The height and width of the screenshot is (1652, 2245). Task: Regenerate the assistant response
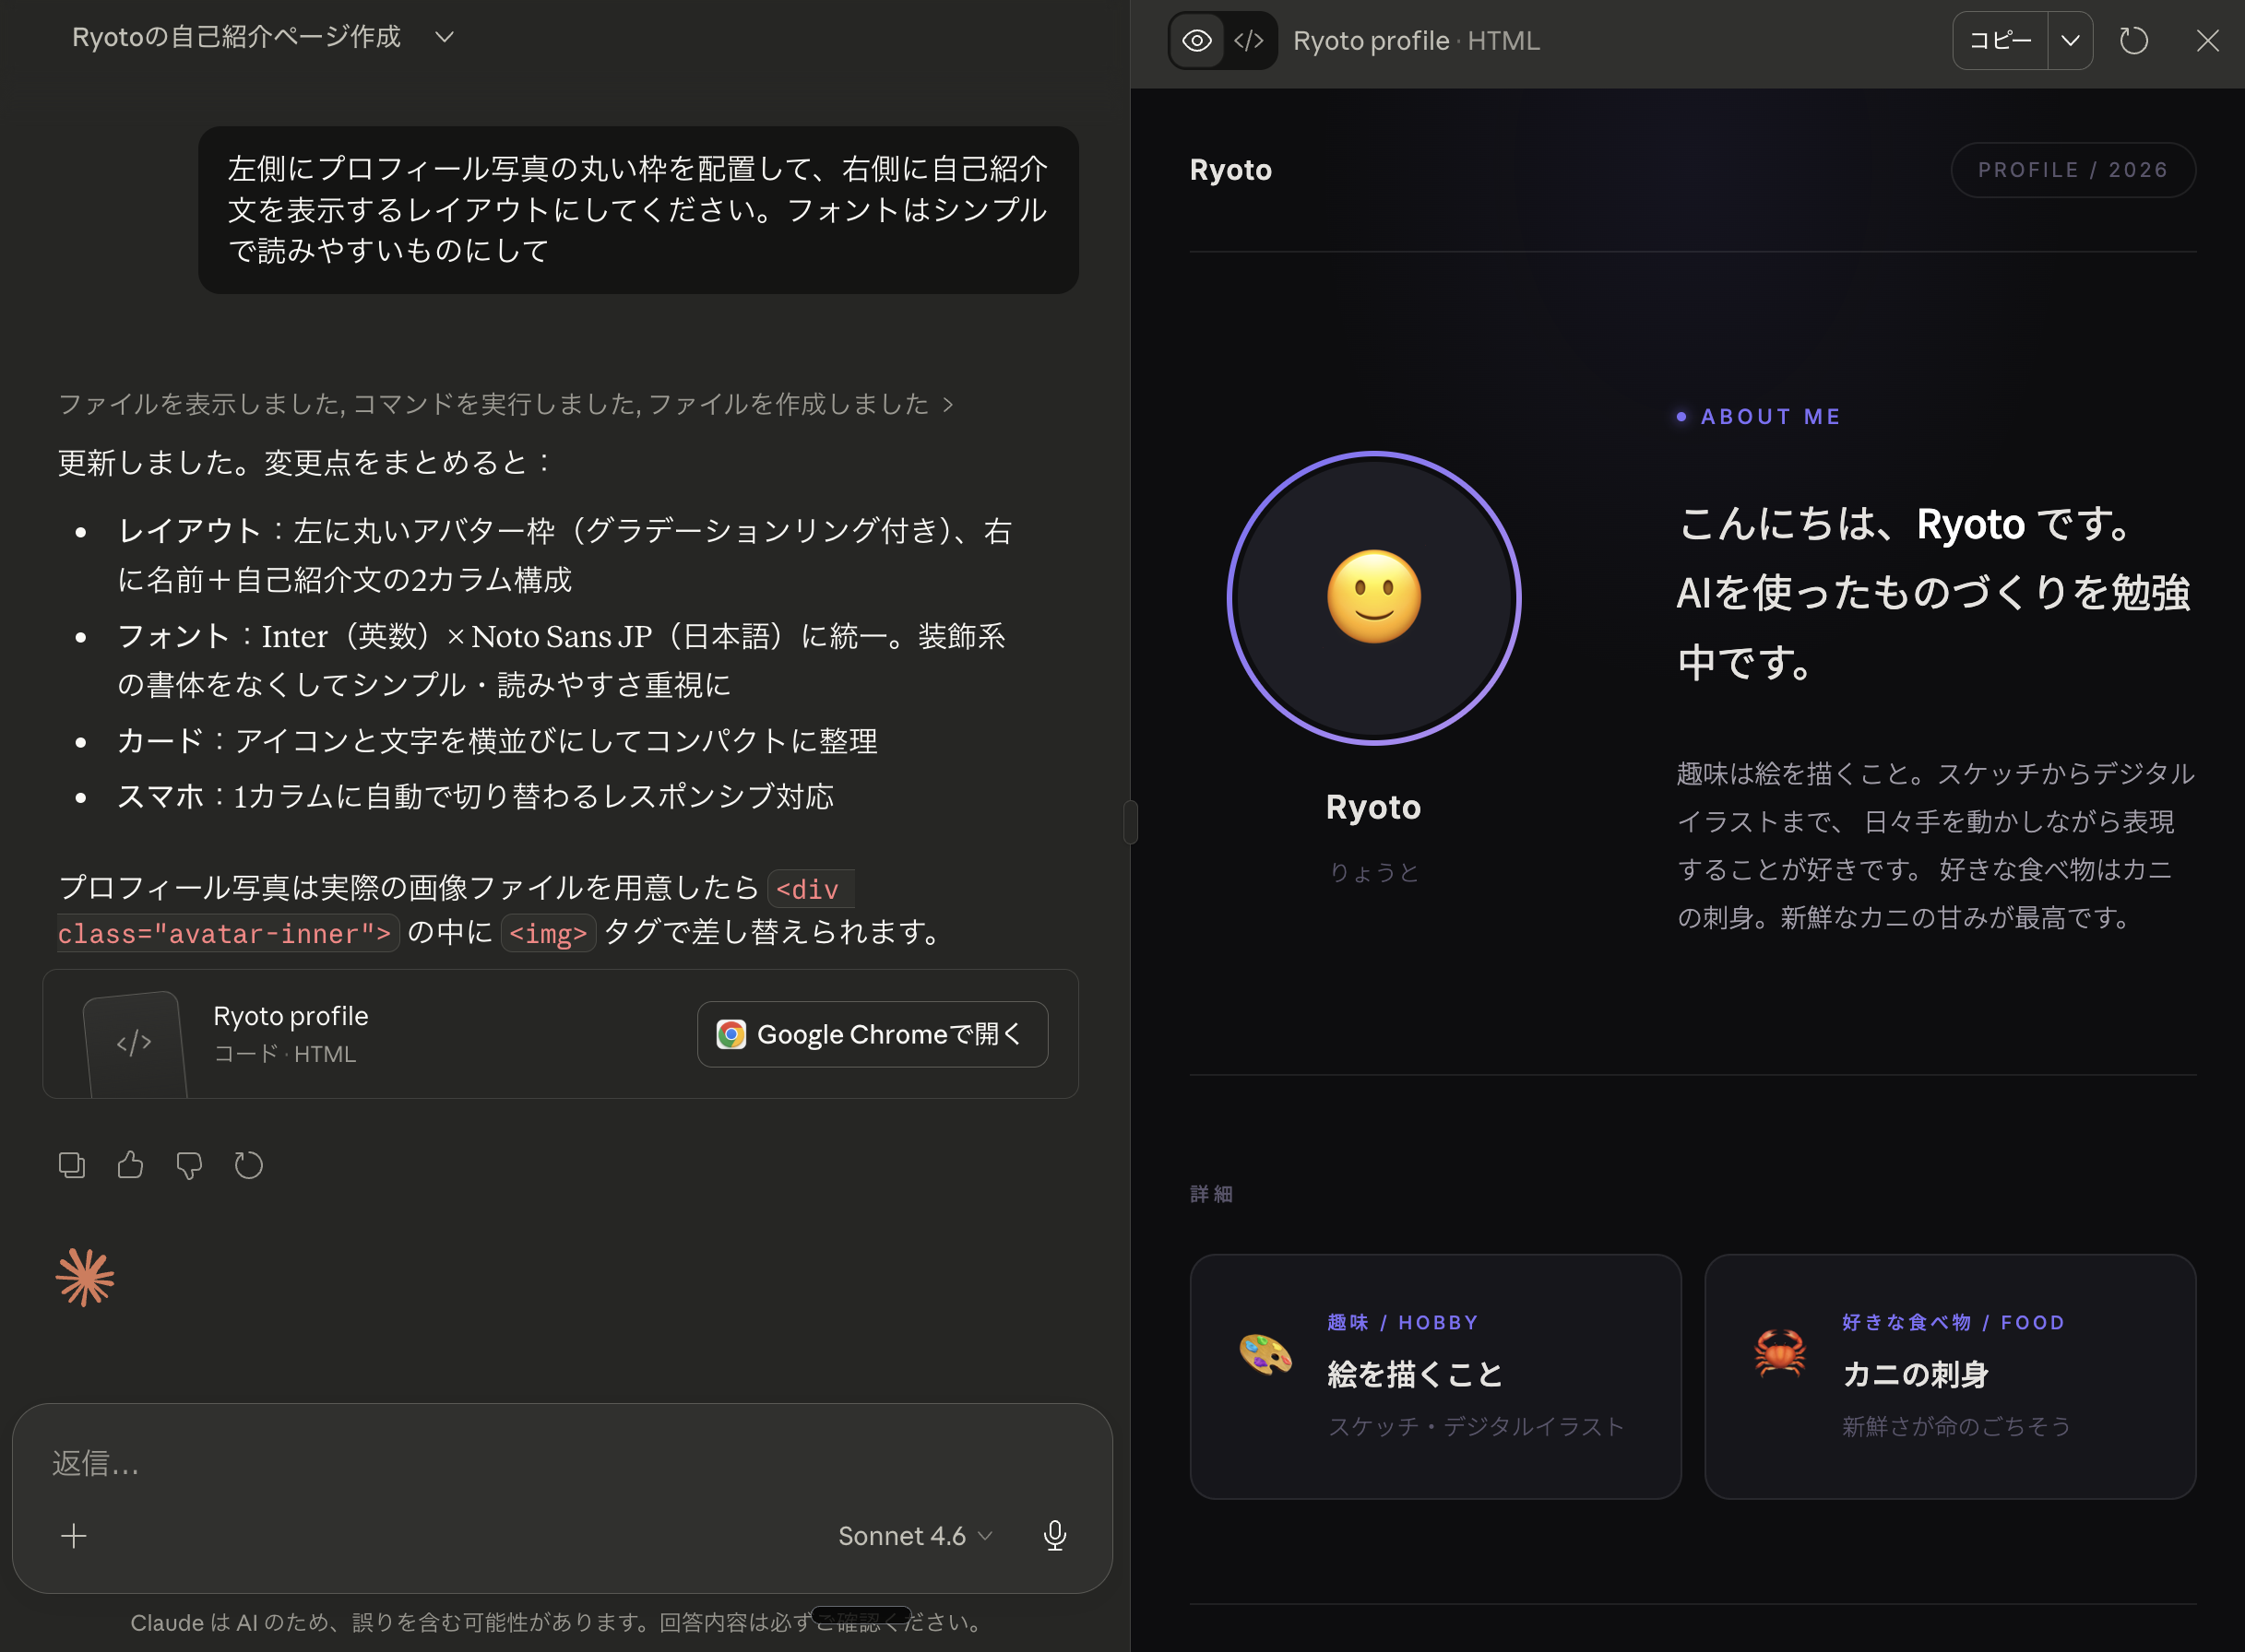coord(248,1165)
